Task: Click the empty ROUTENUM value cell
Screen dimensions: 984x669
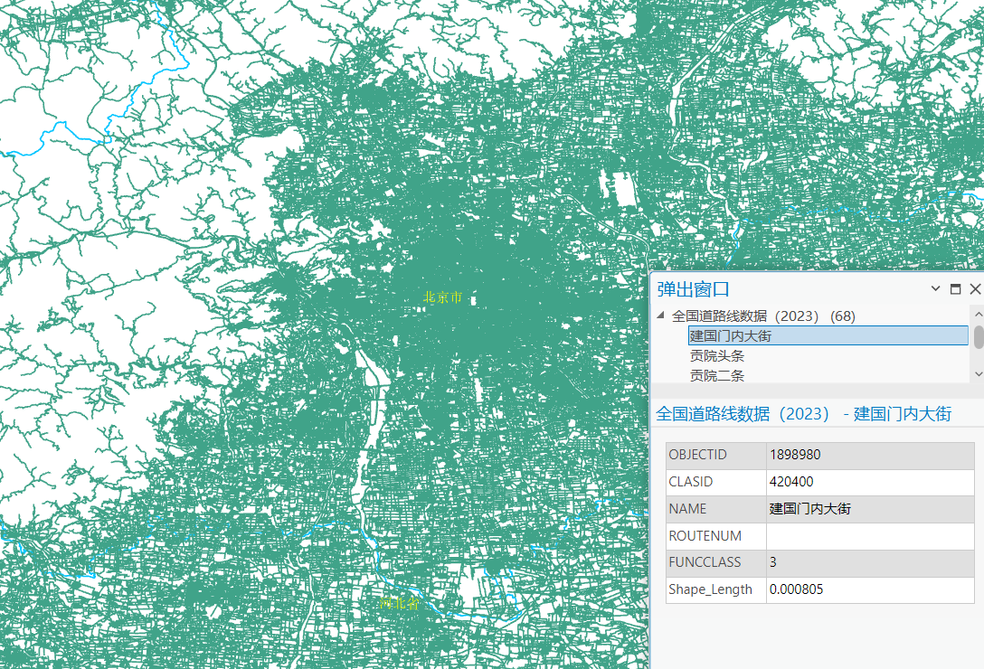Action: point(870,536)
